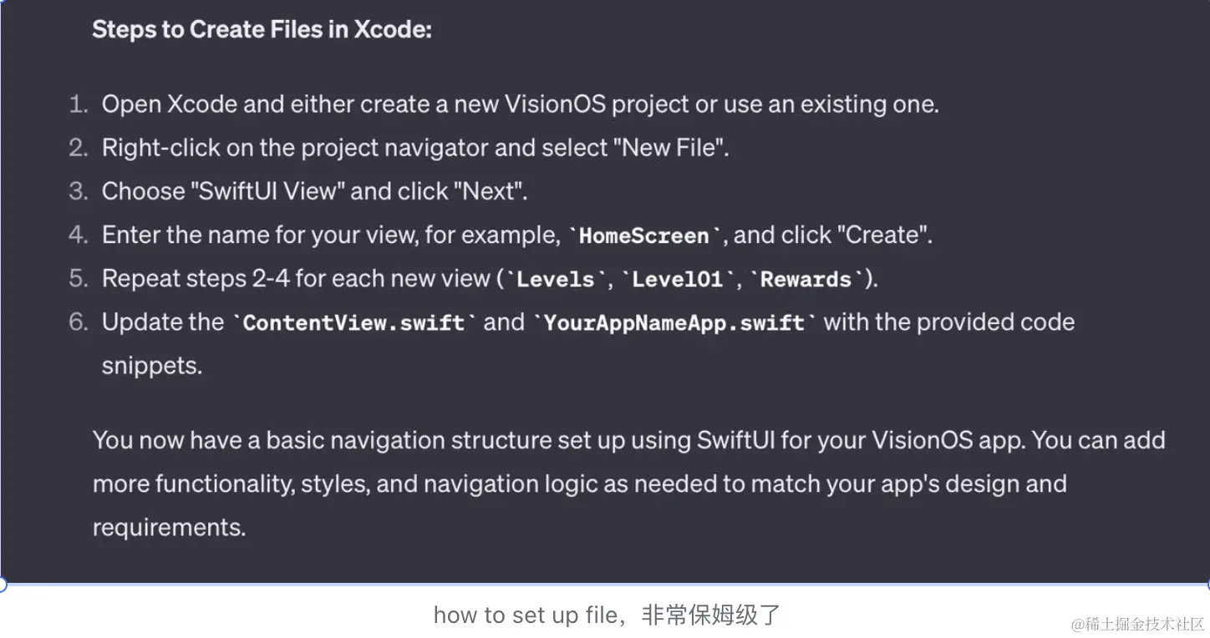Click the step 1 "Open Xcode" line
Viewport: 1210px width, 638px height.
click(x=520, y=104)
